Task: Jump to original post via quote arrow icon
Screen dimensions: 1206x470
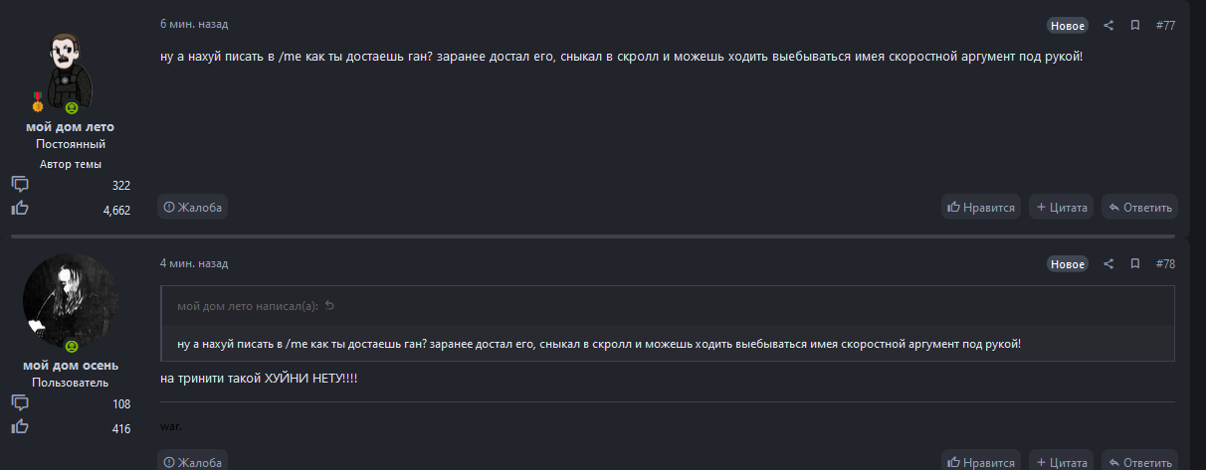Action: (329, 306)
